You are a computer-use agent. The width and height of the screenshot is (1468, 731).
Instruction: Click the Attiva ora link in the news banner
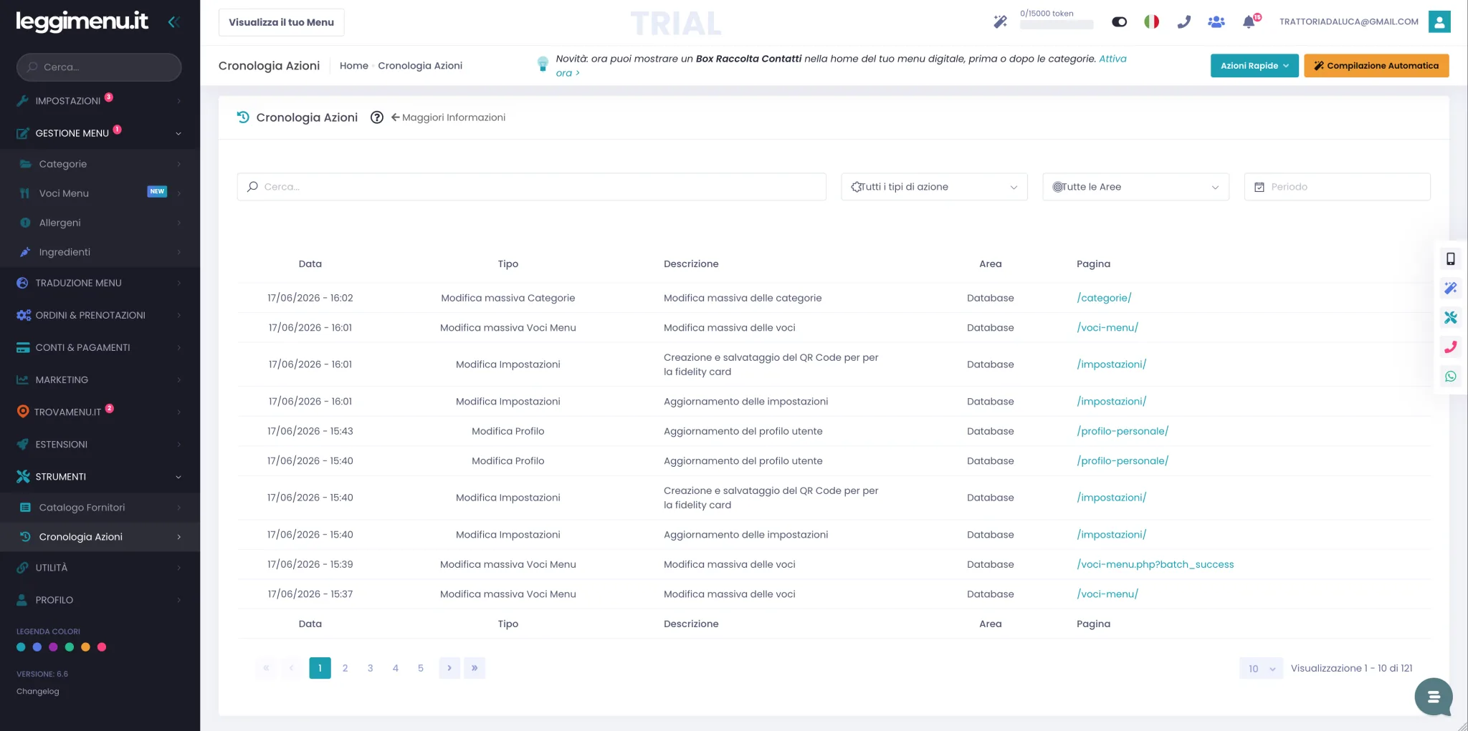1112,59
